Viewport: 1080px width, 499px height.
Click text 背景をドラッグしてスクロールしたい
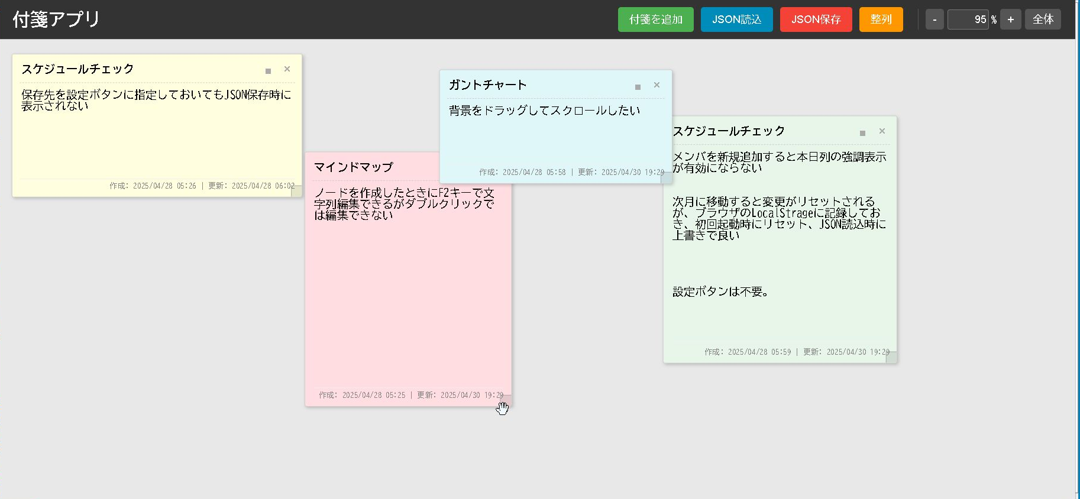[544, 111]
